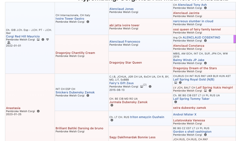This screenshot has height=141, width=236.
Task: Open info icon for Balmy Winds JP Jake
Action: coord(205,63)
